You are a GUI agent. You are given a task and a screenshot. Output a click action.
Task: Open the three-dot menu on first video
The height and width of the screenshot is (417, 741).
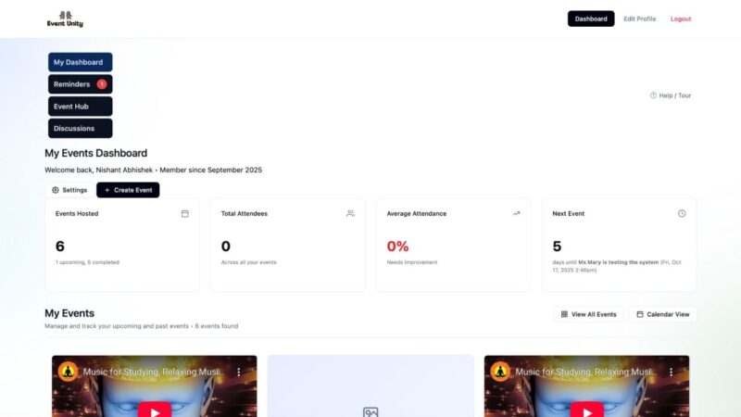click(238, 372)
